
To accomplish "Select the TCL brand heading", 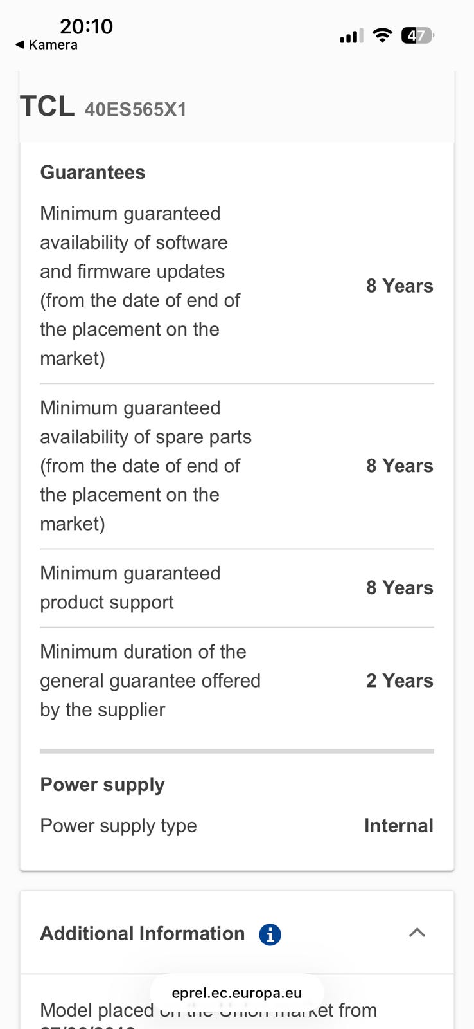I will point(48,106).
